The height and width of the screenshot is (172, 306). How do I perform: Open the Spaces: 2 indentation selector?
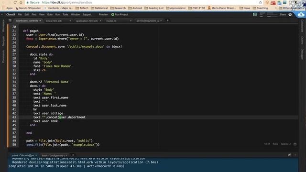tap(285, 144)
